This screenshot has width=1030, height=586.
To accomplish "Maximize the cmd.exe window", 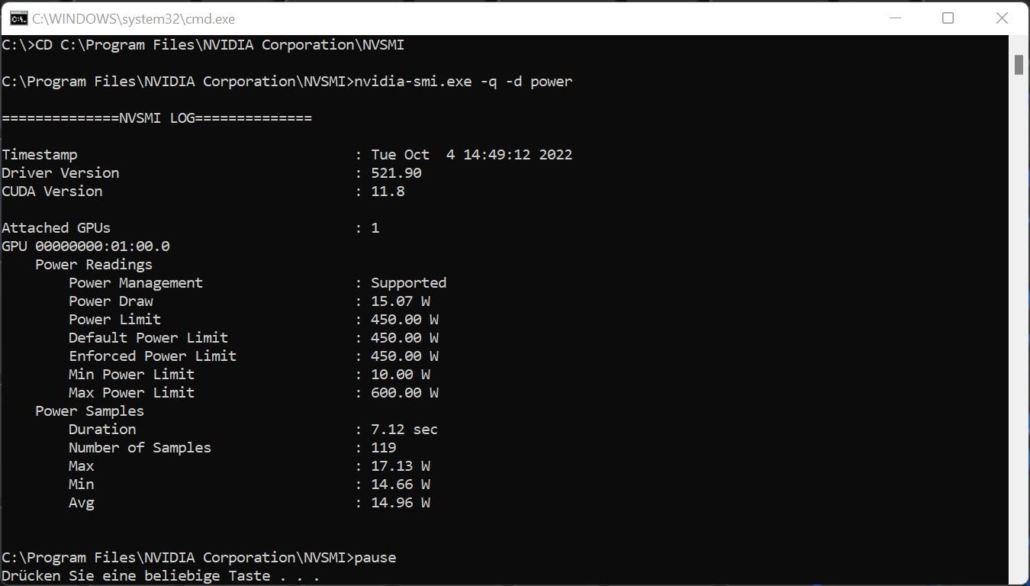I will click(948, 18).
